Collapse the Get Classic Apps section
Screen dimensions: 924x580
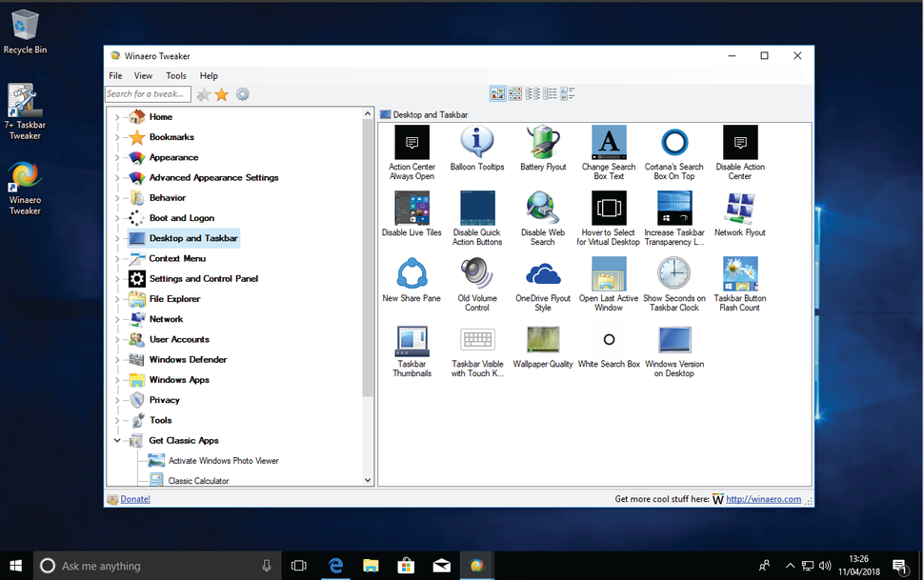click(x=118, y=440)
